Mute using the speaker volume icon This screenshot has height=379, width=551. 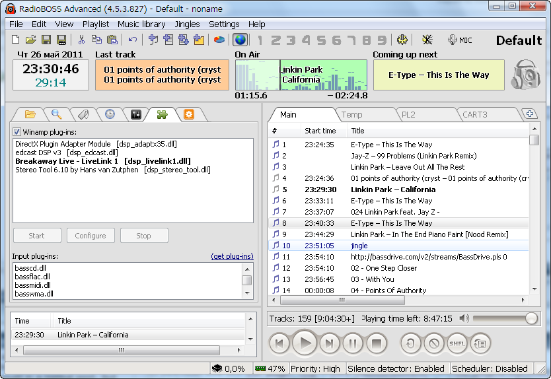[x=464, y=319]
